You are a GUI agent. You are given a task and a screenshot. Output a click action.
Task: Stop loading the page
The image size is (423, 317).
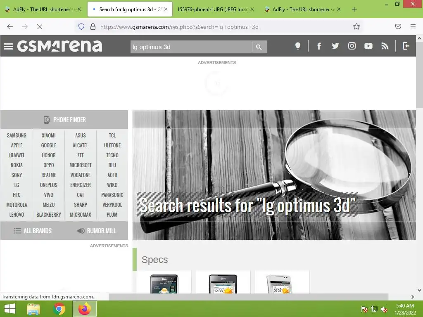(39, 27)
